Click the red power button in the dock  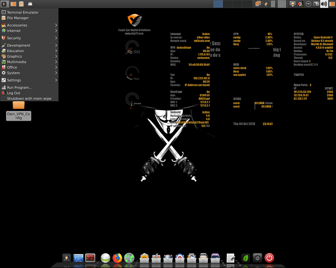tap(270, 257)
